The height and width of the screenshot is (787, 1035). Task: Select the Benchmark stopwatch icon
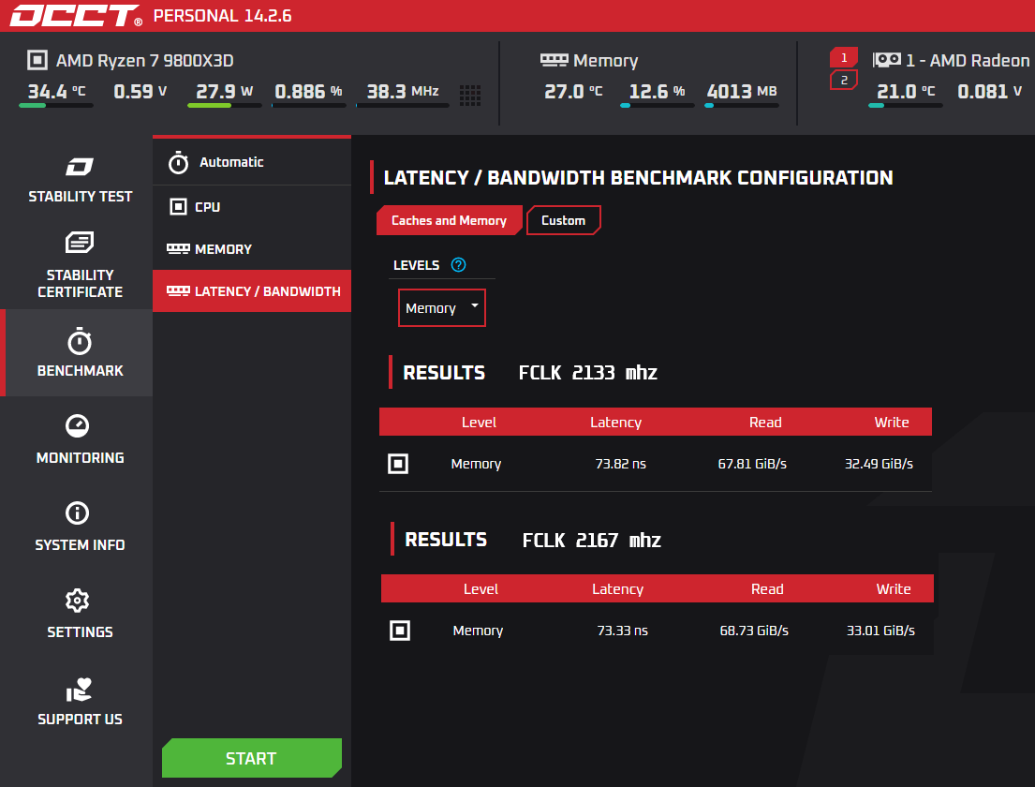tap(80, 342)
